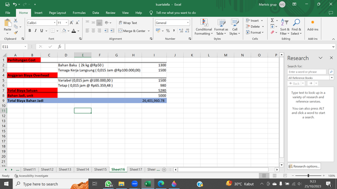
Task: Open the font name Calibri dropdown
Action: (x=55, y=23)
